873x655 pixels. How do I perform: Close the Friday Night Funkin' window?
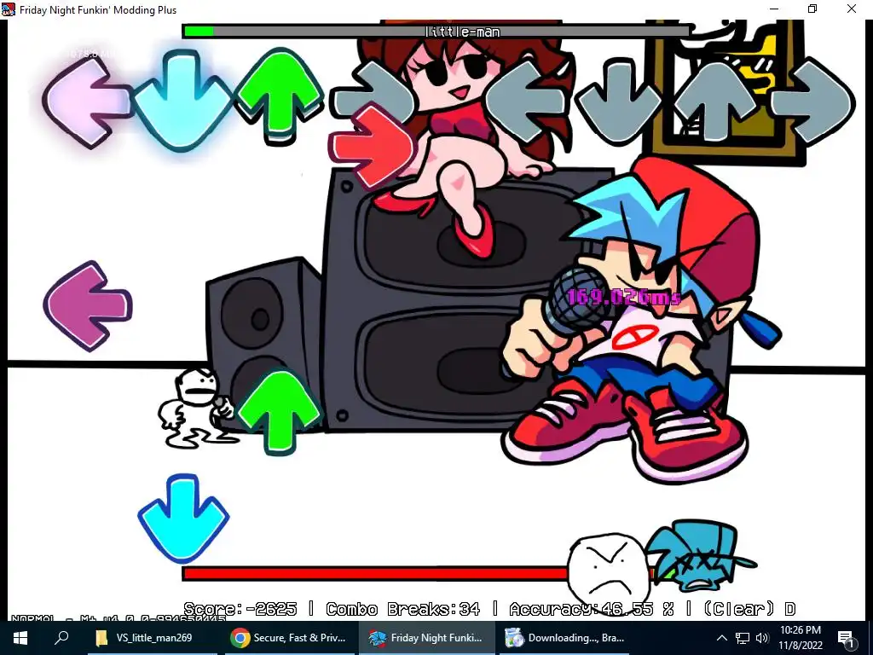[852, 9]
